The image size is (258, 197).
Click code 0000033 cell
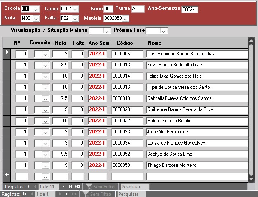tap(127, 132)
